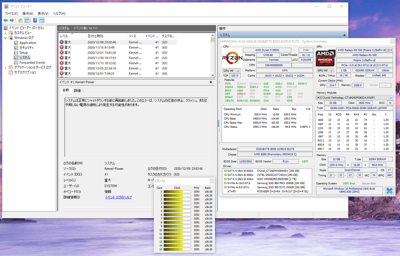The height and width of the screenshot is (256, 400).
Task: Open the Crucial Technology memory module dropdown
Action: click(x=354, y=97)
